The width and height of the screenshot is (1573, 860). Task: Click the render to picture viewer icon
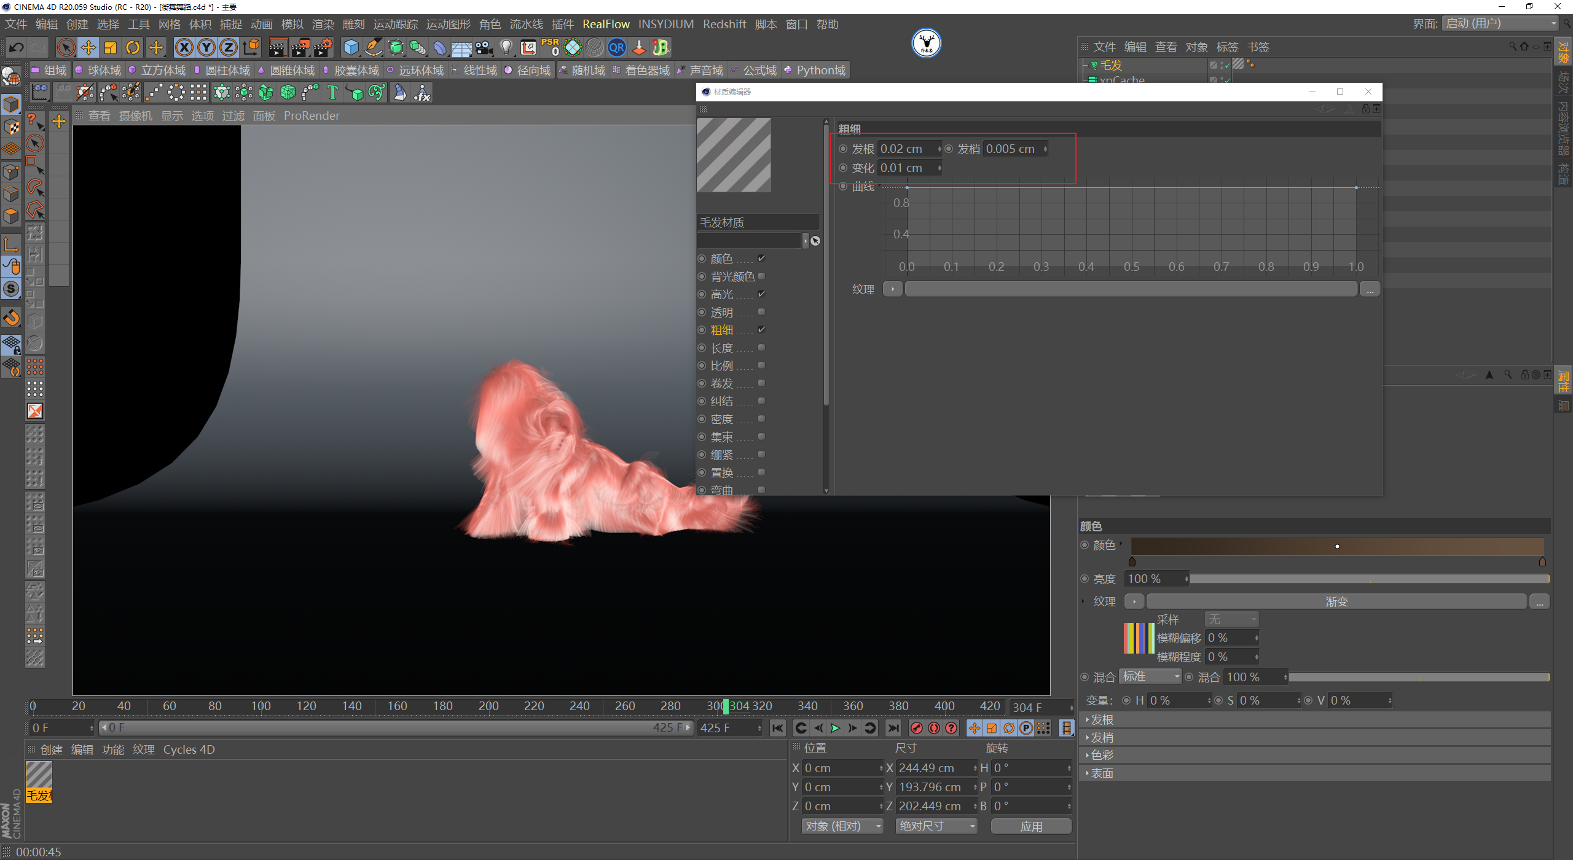click(300, 47)
